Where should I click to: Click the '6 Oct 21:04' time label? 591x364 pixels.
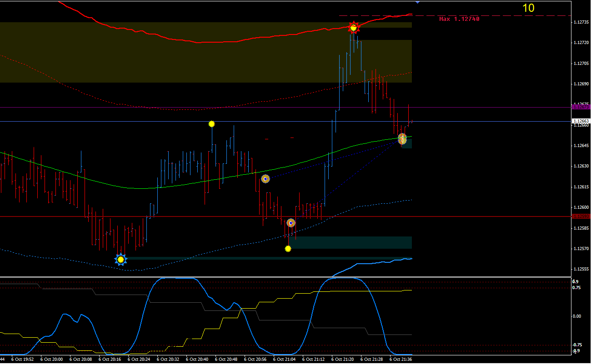pos(284,359)
